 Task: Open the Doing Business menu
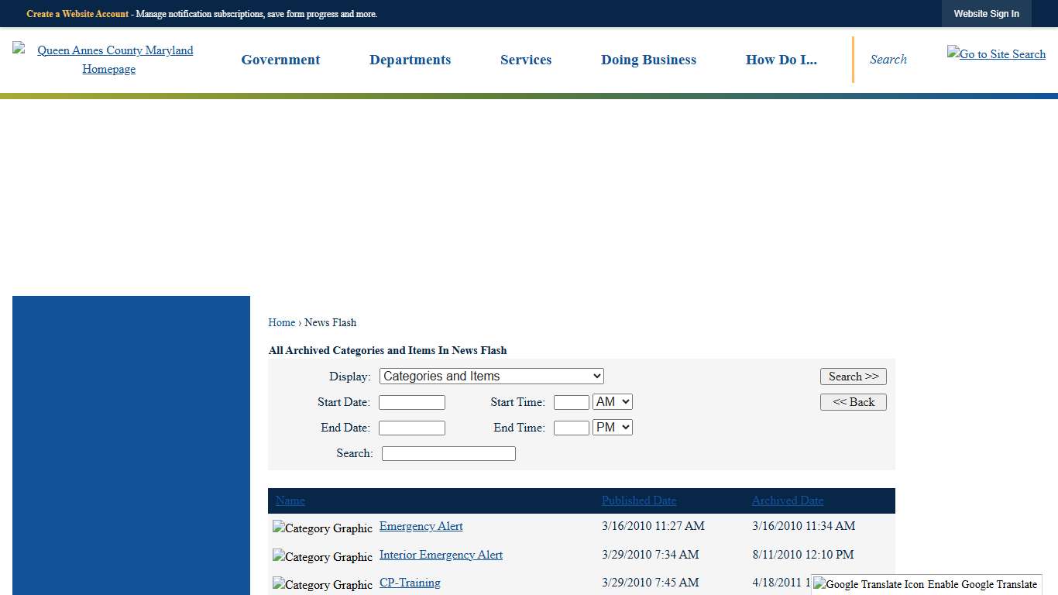(648, 60)
